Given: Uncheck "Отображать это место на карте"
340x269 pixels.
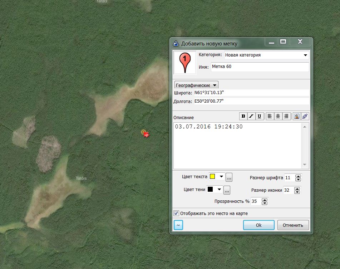Looking at the screenshot, I should pyautogui.click(x=176, y=213).
